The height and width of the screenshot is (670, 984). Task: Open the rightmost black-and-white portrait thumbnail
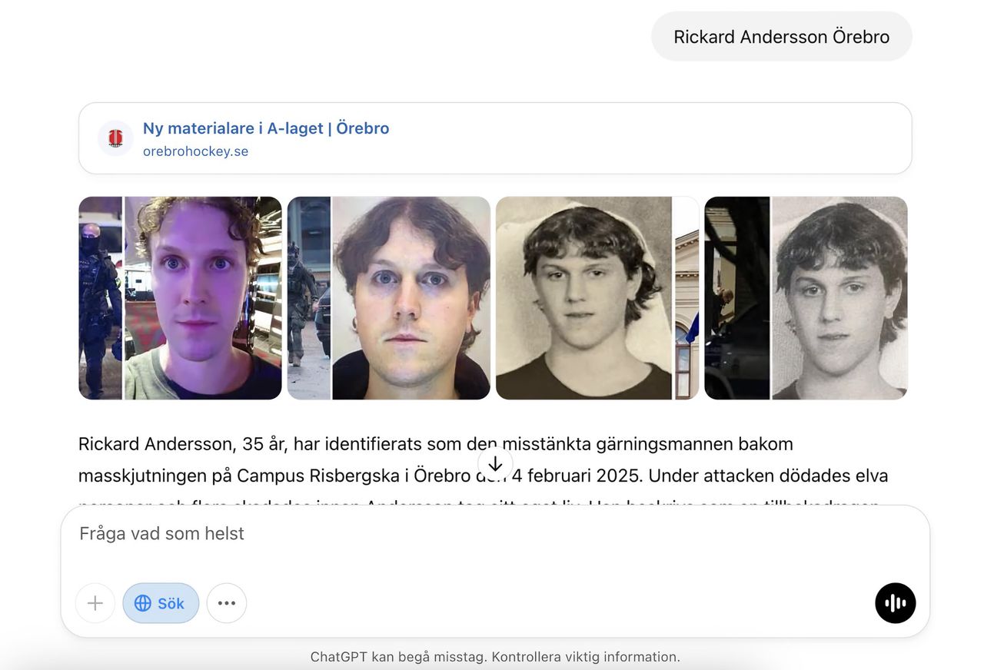point(839,298)
